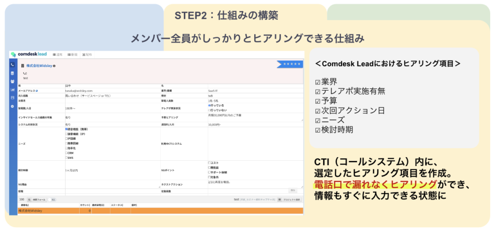Viewport: 494px width, 233px height.
Task: Open the settings gear in sidebar
Action: (12, 107)
